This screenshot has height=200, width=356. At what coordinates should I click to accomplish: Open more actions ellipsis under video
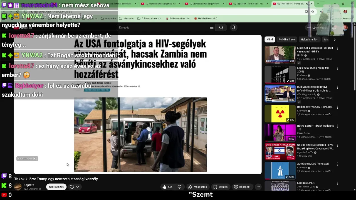(x=258, y=187)
